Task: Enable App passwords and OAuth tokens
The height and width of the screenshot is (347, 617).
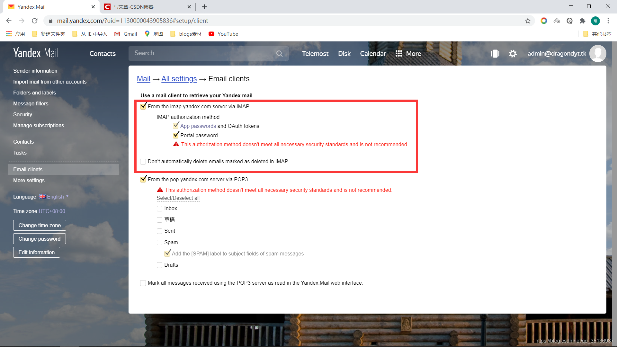Action: (176, 126)
